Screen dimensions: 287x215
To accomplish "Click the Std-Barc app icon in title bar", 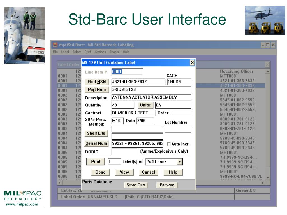I will (x=55, y=45).
